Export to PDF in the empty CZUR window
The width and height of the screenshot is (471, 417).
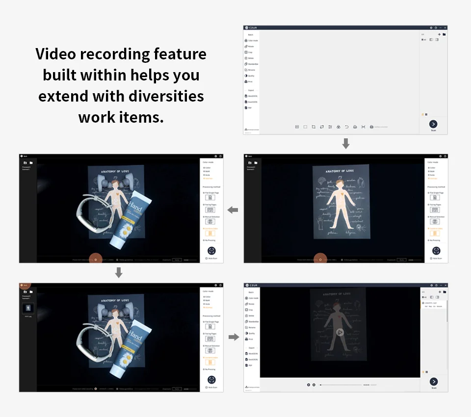pos(248,108)
